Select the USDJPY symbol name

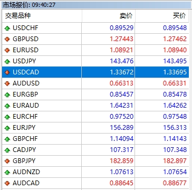tap(24, 61)
